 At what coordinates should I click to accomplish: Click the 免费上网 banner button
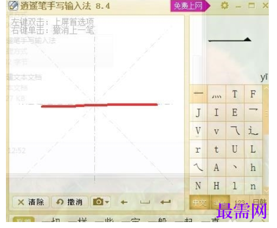coord(190,6)
